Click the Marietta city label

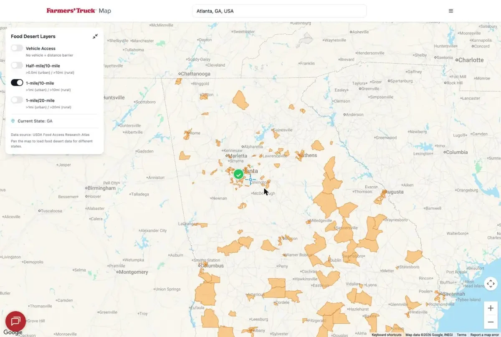click(238, 156)
